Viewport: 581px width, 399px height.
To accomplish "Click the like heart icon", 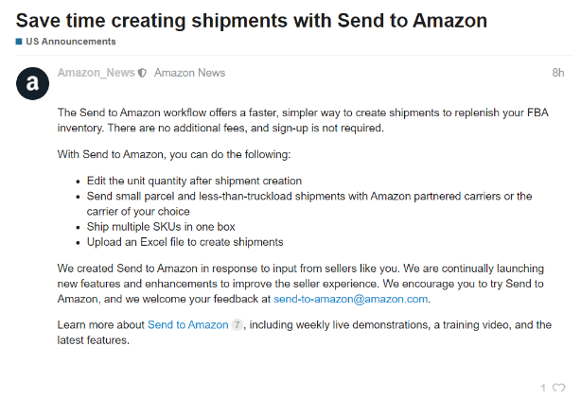I will tap(559, 388).
